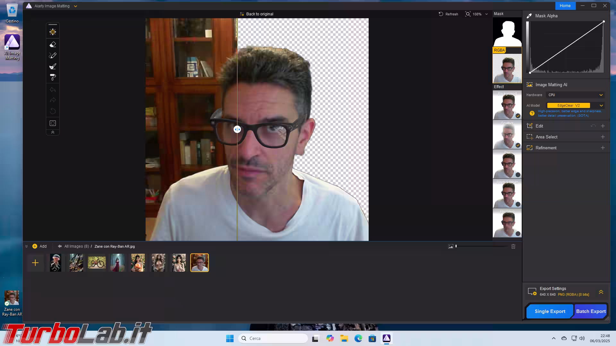
Task: Click the Single Export button
Action: pyautogui.click(x=550, y=311)
